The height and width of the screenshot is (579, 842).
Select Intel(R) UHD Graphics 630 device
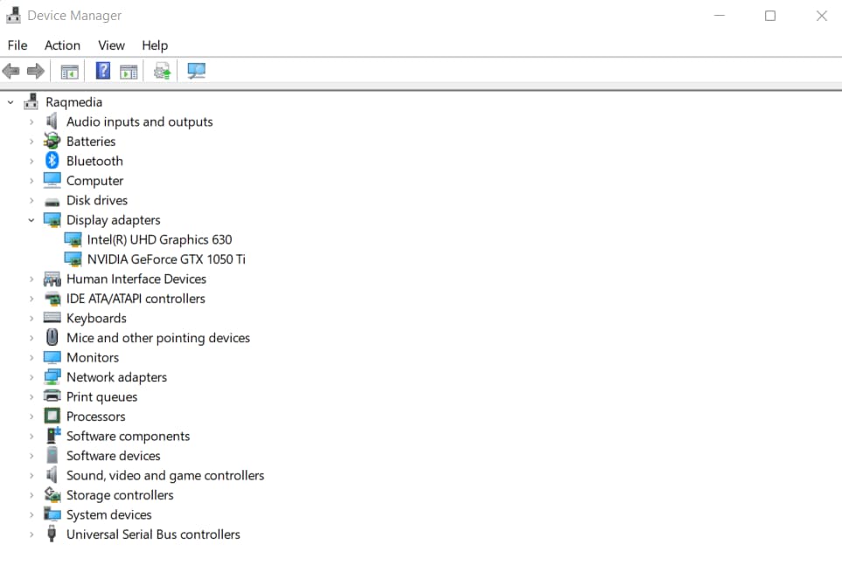[x=159, y=239]
